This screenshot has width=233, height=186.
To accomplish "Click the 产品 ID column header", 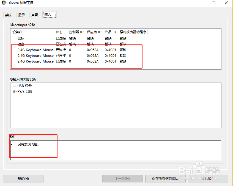I will 110,32.
